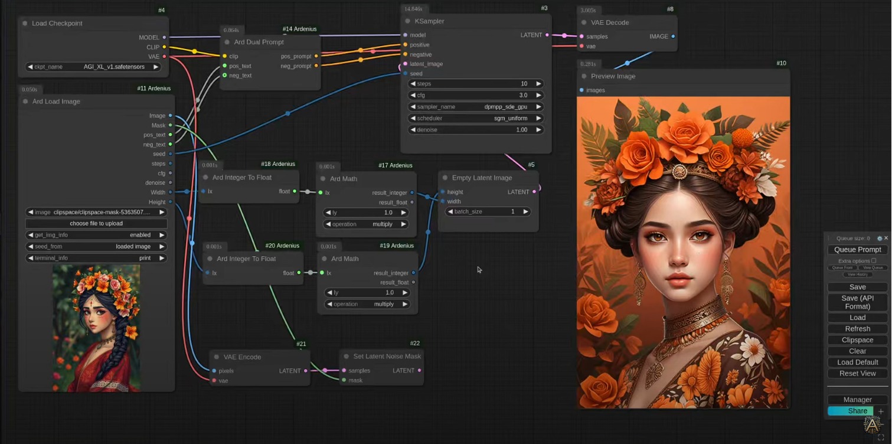The width and height of the screenshot is (892, 444).
Task: Increase batch_size with the right arrow
Action: pos(525,212)
